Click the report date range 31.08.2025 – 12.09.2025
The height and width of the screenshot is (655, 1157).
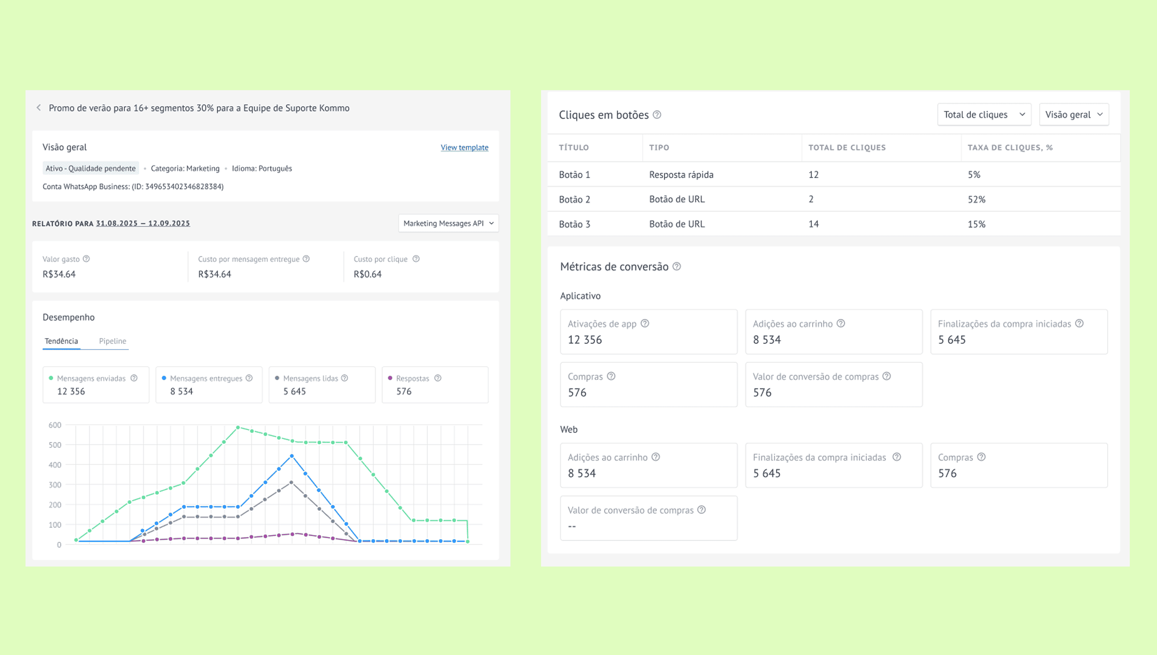tap(142, 223)
